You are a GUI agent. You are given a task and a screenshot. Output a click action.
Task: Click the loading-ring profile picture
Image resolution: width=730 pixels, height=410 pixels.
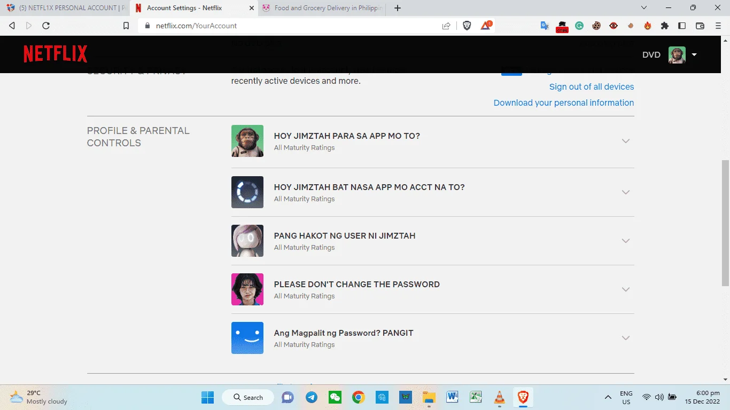pos(247,192)
